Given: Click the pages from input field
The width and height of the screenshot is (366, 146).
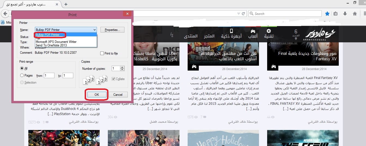Looking at the screenshot, I should point(49,75).
